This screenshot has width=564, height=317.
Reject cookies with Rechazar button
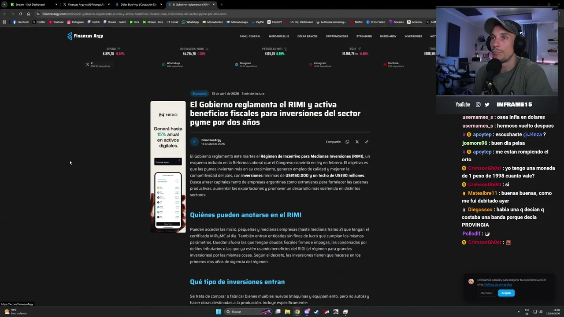(x=487, y=293)
